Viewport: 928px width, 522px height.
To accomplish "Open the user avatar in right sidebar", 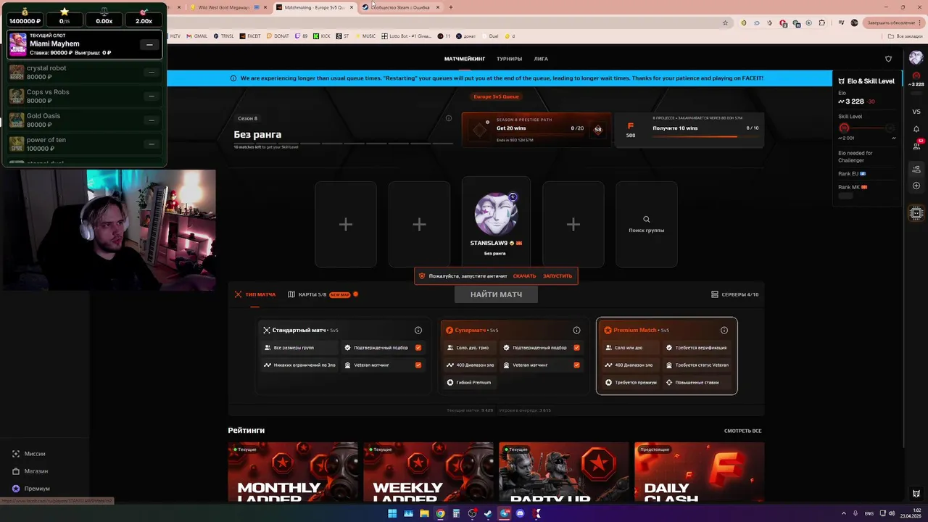I will point(916,58).
